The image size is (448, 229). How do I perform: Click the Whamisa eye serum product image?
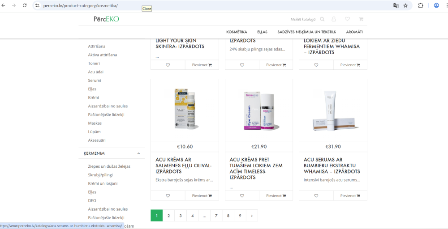pos(333,110)
